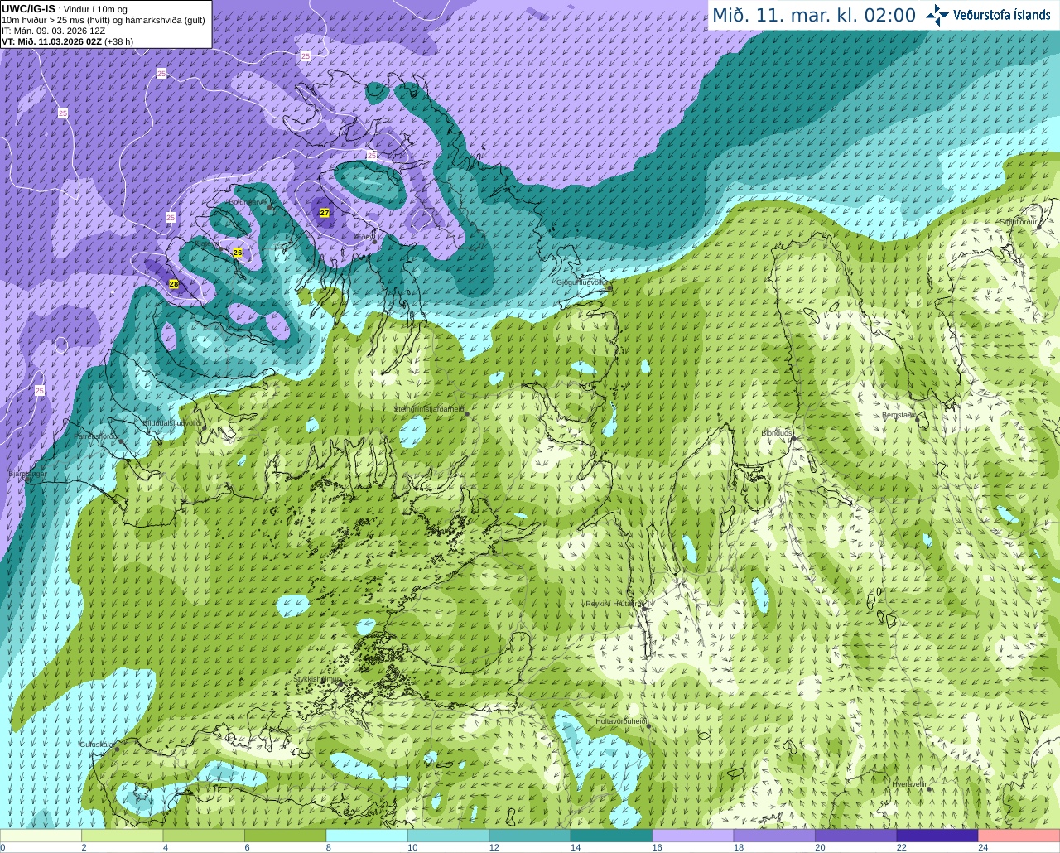Click the Stykkishólmur place label
The image size is (1060, 853).
pos(317,679)
